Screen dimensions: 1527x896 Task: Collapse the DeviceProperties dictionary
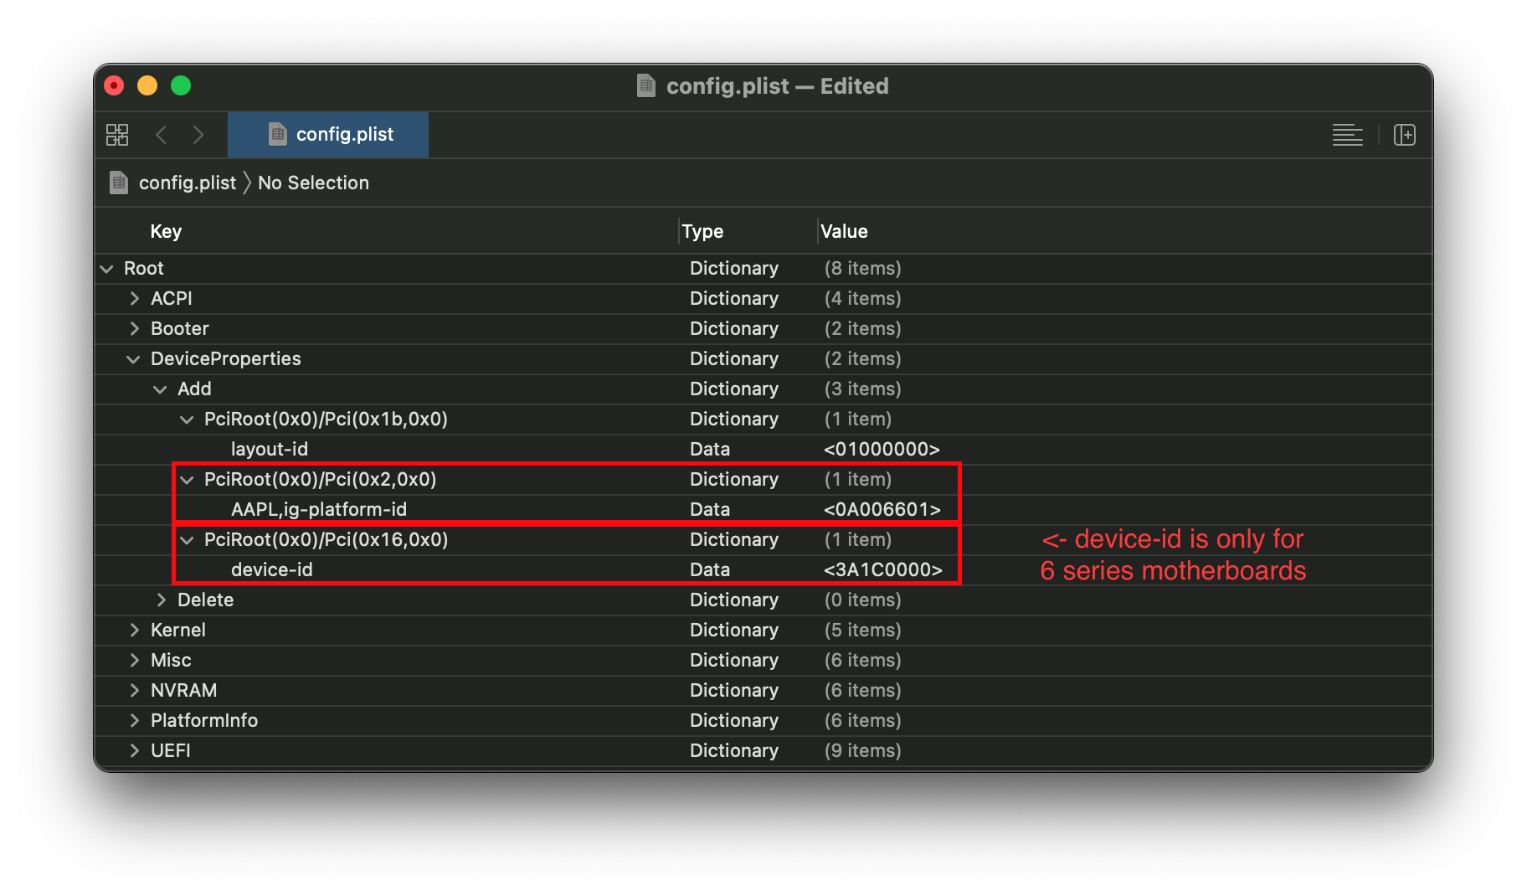point(133,359)
